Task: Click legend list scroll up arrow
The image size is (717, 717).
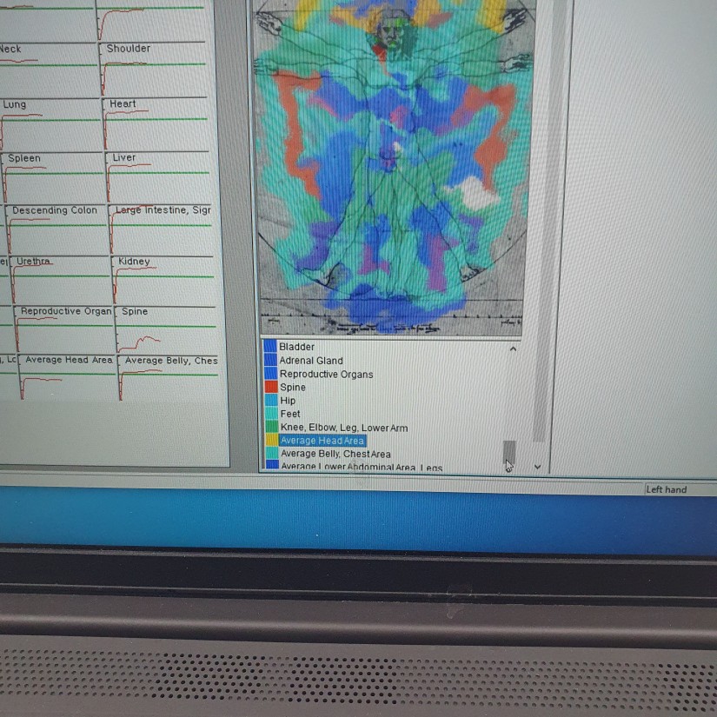Action: [513, 349]
